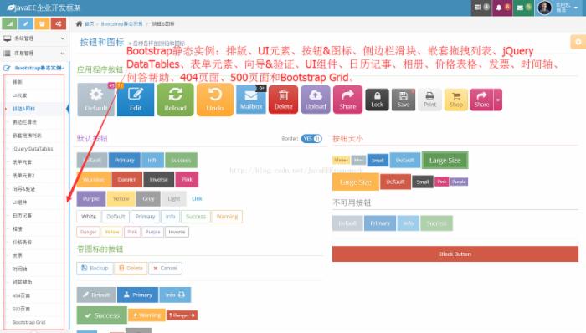Go to 首页 breadcrumb link
The height and width of the screenshot is (333, 586).
coord(90,23)
